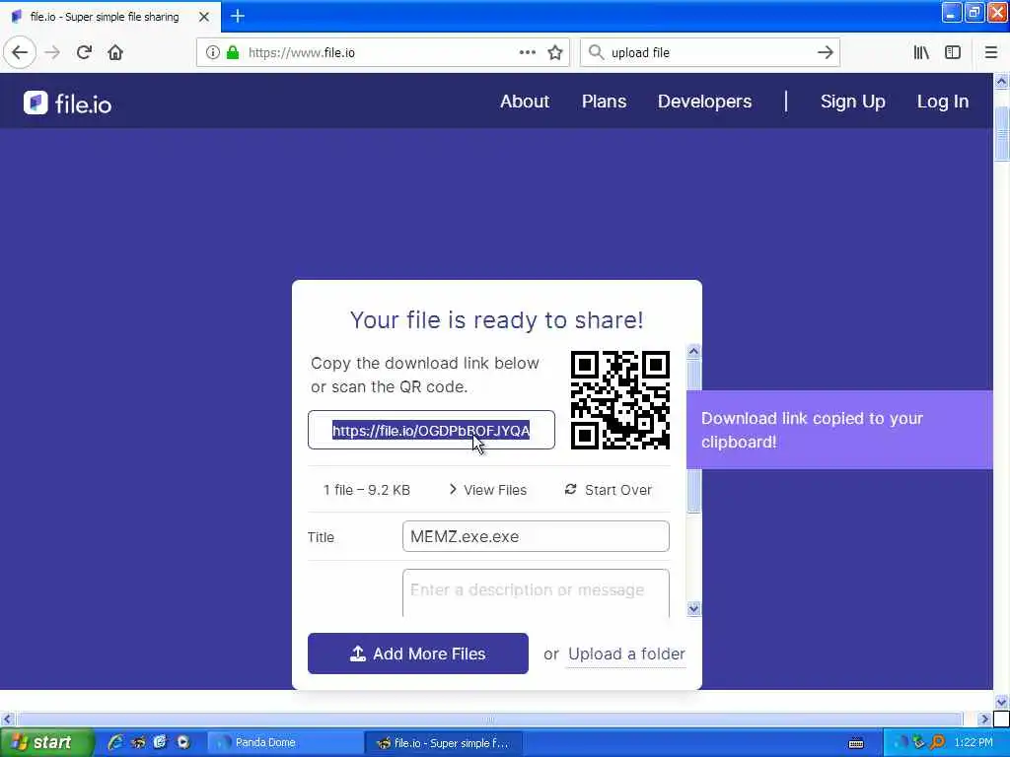Viewport: 1010px width, 757px height.
Task: Expand View Files chevron link
Action: pyautogui.click(x=488, y=490)
